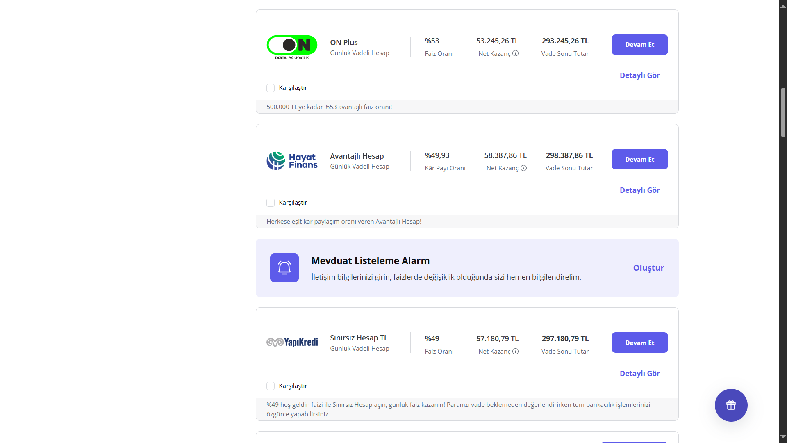
Task: Click info icon next to 53.245,26 TL Net Kazanç
Action: (516, 53)
